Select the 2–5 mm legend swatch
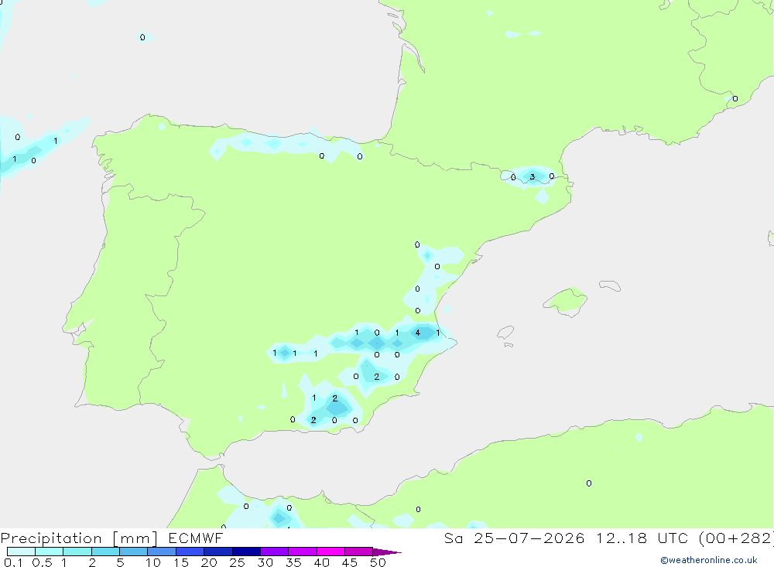Image resolution: width=774 pixels, height=567 pixels. [105, 552]
